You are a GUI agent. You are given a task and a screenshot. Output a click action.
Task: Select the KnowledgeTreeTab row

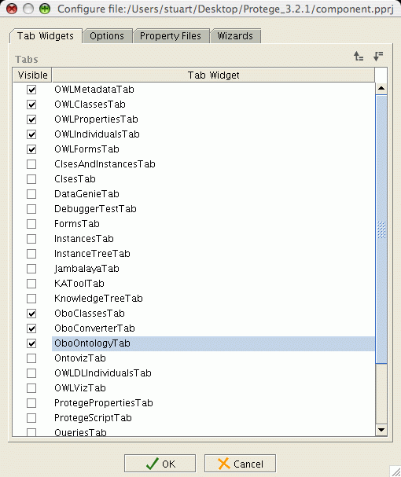(x=213, y=299)
